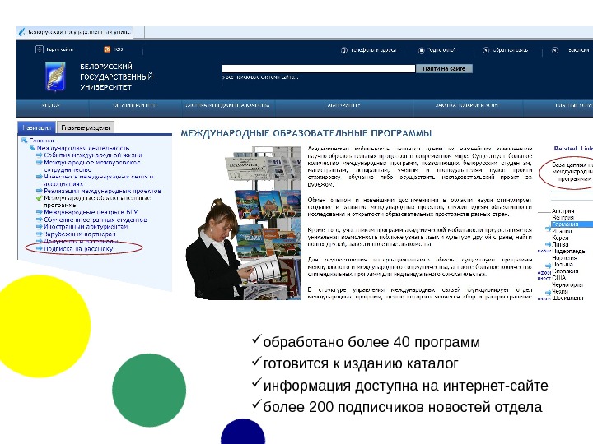
Task: Collapse the Главная root node icon
Action: coord(25,141)
